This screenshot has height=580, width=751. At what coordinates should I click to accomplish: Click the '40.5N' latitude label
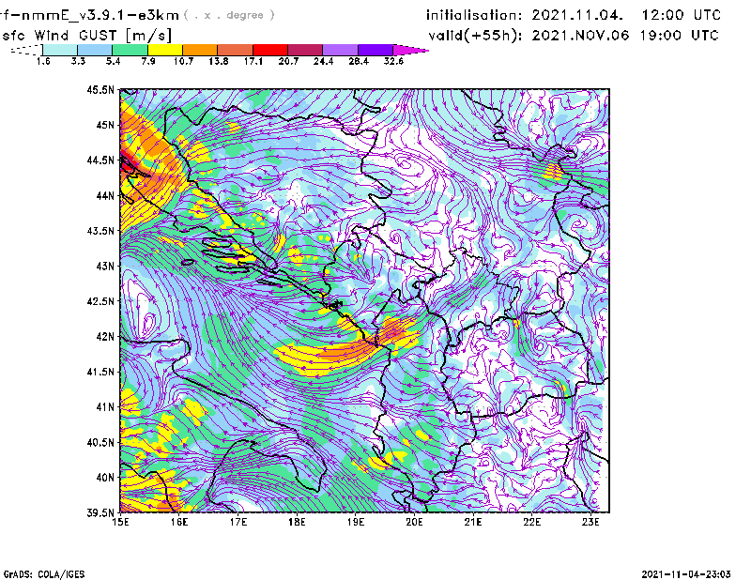[x=100, y=443]
